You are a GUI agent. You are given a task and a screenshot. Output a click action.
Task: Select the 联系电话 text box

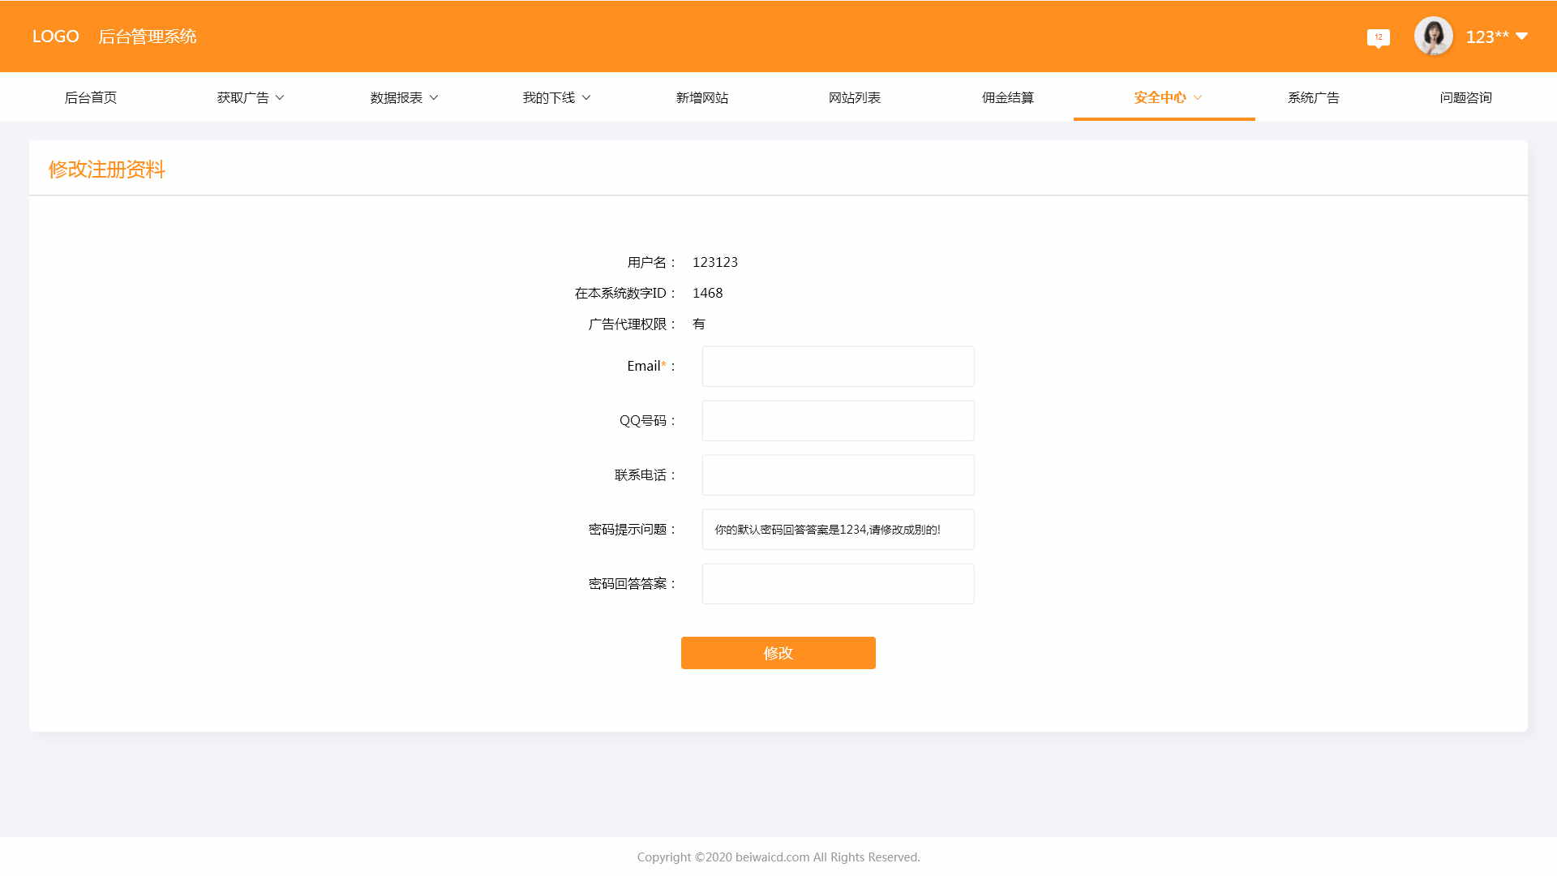point(838,475)
